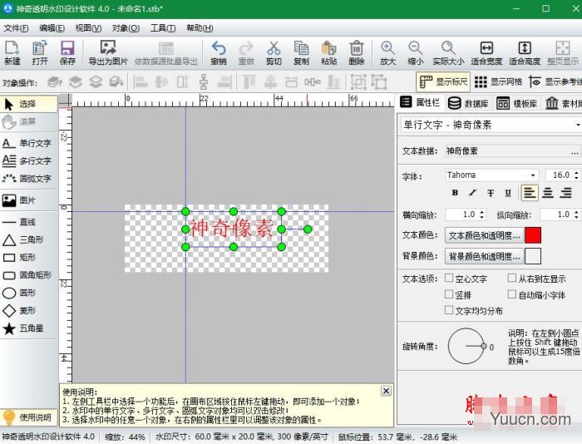Close the yellow 使用说明 hint panel

click(x=386, y=391)
